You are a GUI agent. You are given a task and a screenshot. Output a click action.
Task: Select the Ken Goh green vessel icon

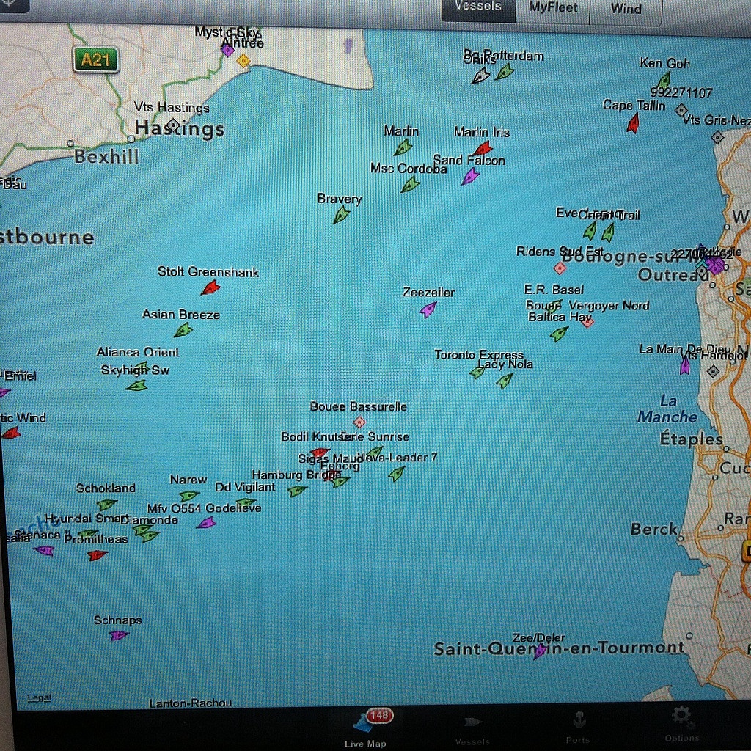(x=664, y=81)
